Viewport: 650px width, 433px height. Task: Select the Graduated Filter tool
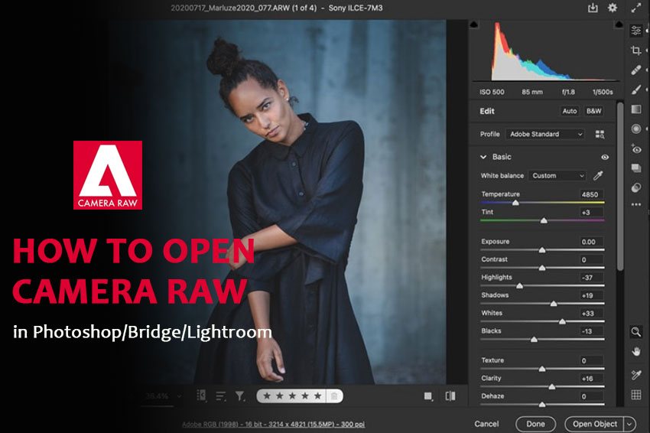point(636,109)
